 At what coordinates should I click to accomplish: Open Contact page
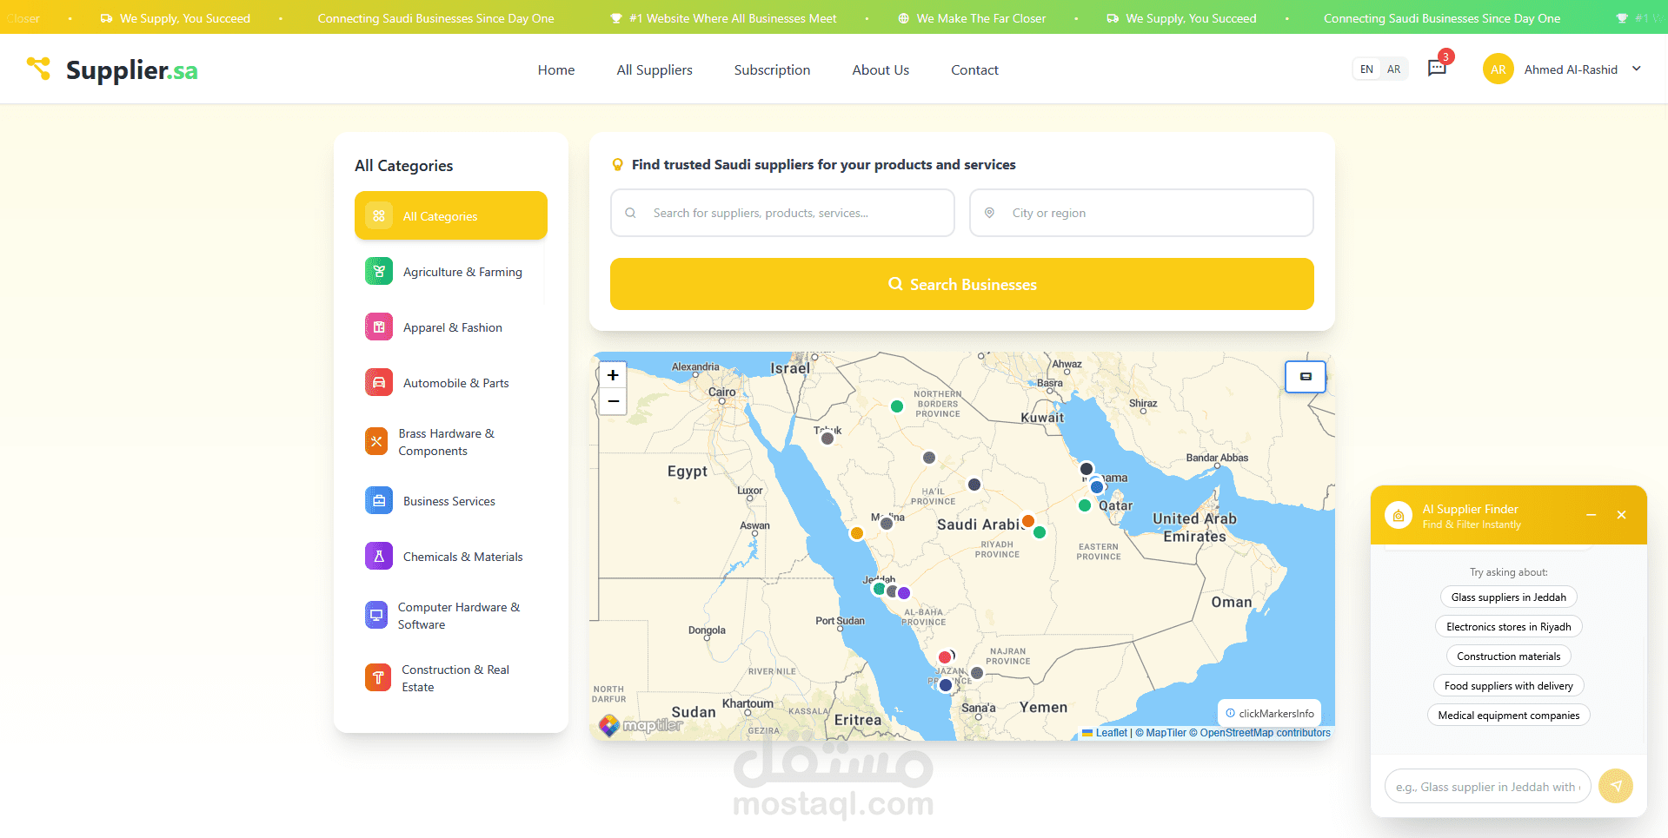coord(974,69)
